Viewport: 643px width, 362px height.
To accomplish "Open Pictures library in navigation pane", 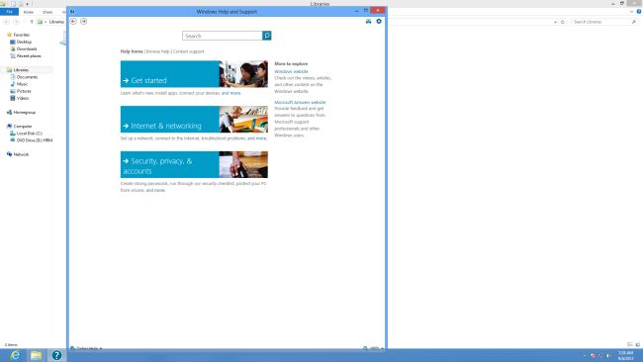I will 21,91.
